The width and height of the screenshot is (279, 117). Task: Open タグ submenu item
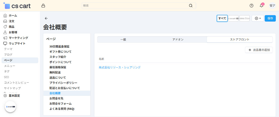coord(7,71)
